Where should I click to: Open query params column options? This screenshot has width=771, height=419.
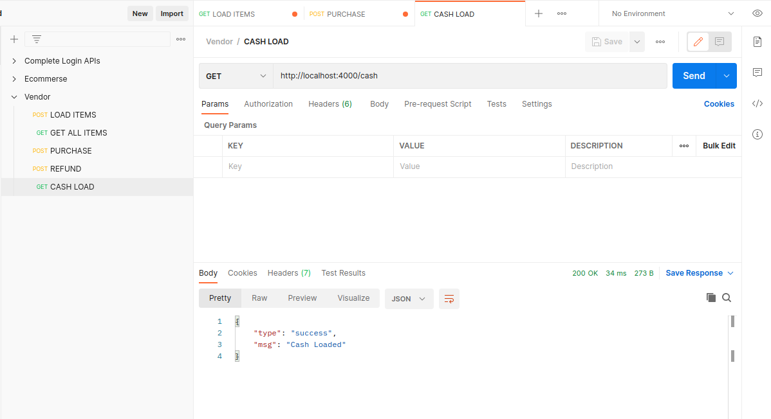[x=684, y=146]
